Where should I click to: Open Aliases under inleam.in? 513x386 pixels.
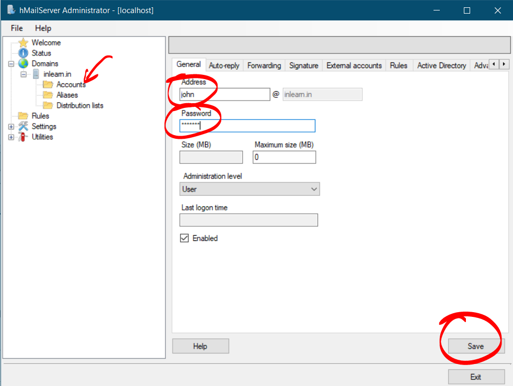(x=67, y=95)
